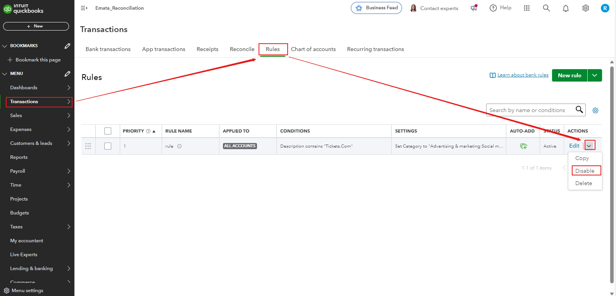Click the Contact experts avatar

coord(413,8)
